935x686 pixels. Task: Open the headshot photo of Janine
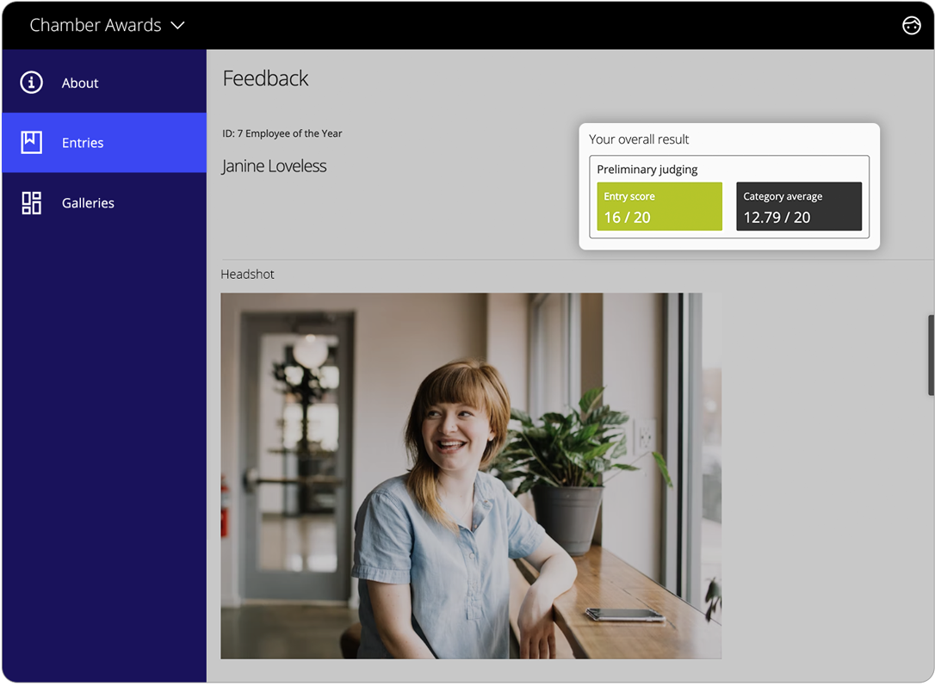pyautogui.click(x=471, y=476)
